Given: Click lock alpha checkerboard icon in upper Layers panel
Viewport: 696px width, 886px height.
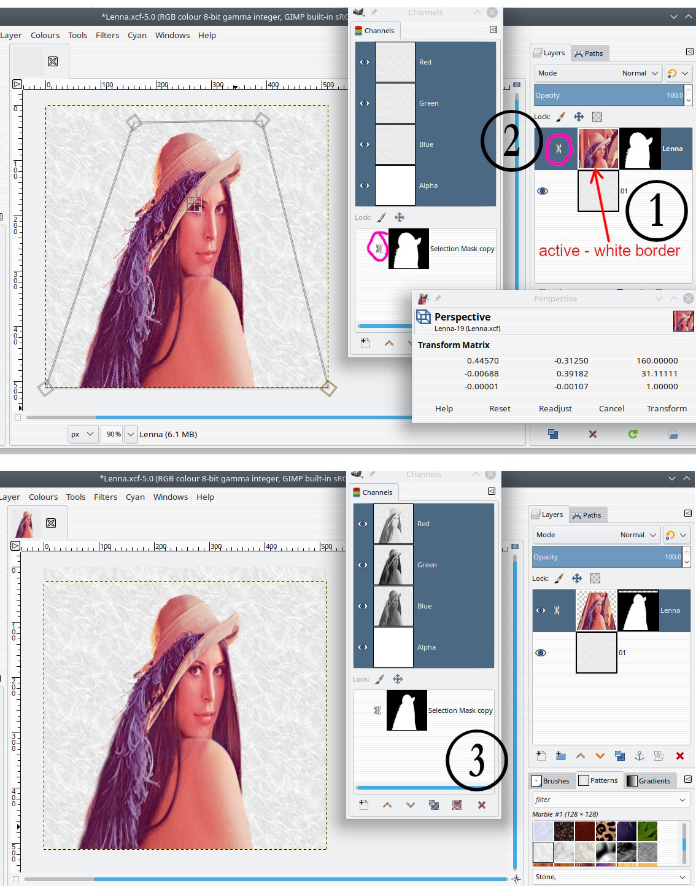Looking at the screenshot, I should (597, 117).
